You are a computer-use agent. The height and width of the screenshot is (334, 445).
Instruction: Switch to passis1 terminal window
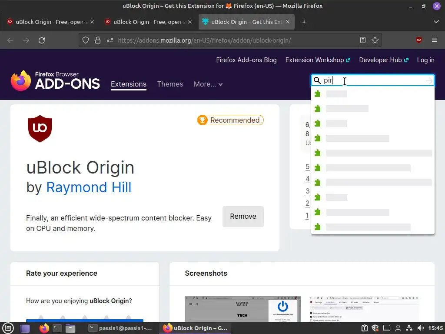click(x=120, y=328)
